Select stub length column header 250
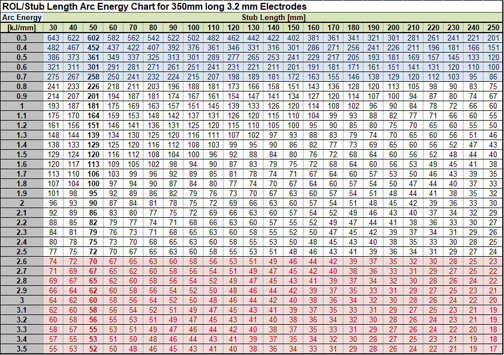This screenshot has height=355, width=504. (x=493, y=27)
